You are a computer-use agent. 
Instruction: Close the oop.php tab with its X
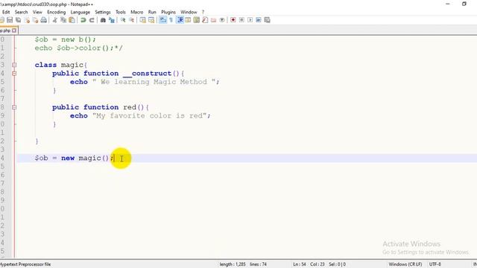(14, 31)
